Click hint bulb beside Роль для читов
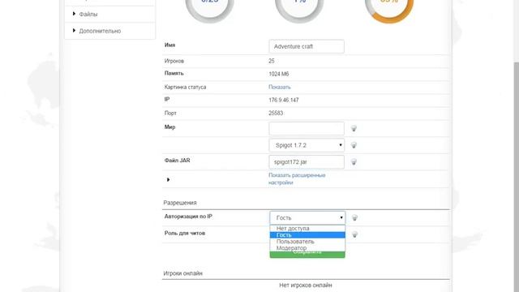This screenshot has width=519, height=292. [354, 234]
